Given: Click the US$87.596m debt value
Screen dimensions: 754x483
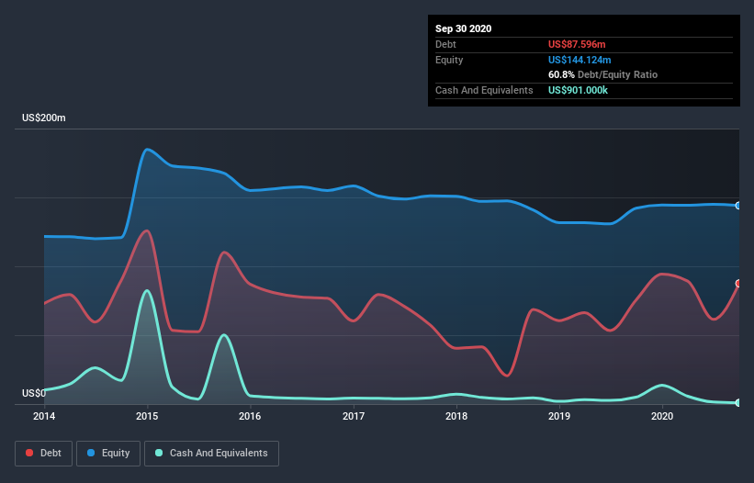Looking at the screenshot, I should 577,44.
